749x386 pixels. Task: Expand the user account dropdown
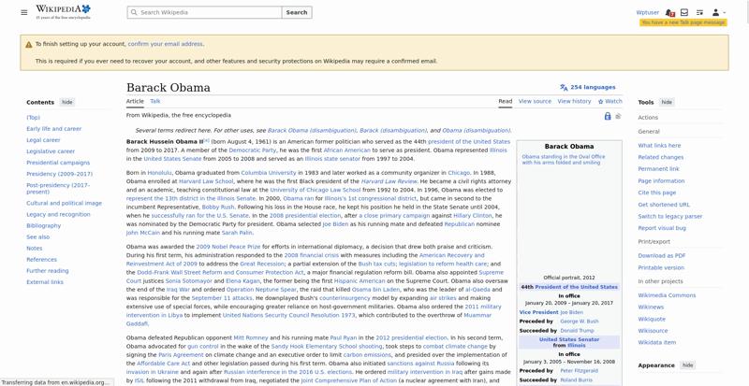point(718,12)
